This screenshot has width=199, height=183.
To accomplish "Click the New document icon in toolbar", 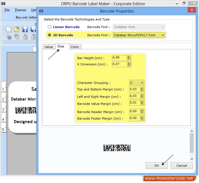I will click(x=9, y=30).
